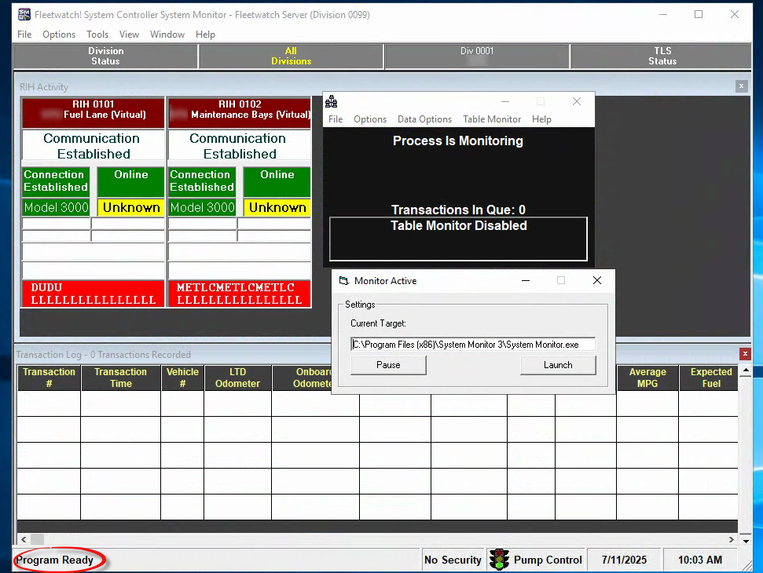Close the process monitor window

[577, 101]
